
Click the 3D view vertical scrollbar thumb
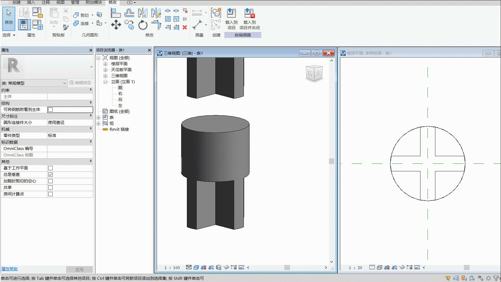[331, 161]
